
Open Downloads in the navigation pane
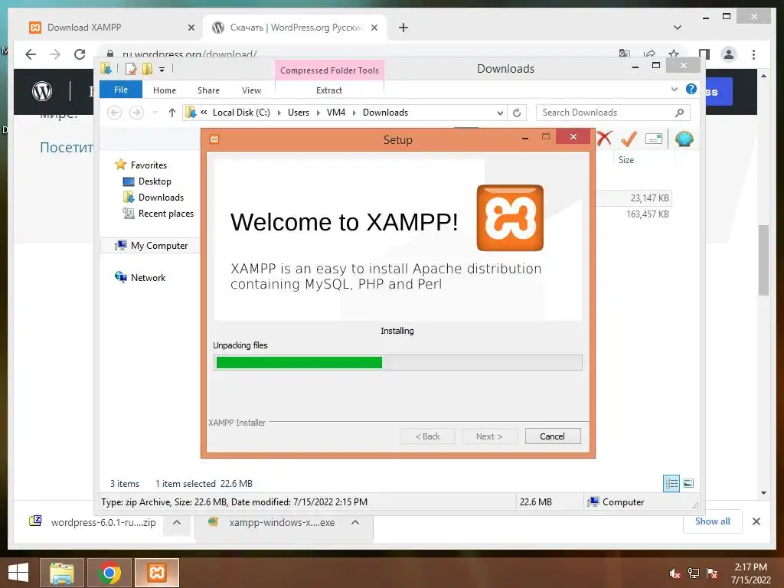tap(161, 197)
